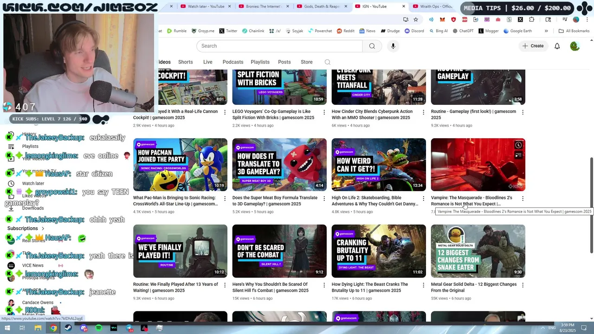The image size is (594, 334).
Task: Open the Chrome extensions puzzle icon
Action: tap(532, 19)
